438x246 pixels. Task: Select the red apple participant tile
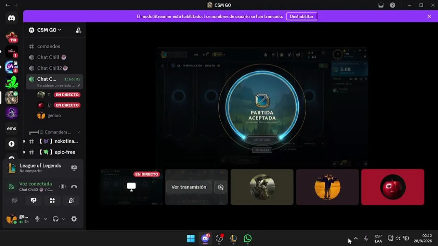pyautogui.click(x=392, y=187)
